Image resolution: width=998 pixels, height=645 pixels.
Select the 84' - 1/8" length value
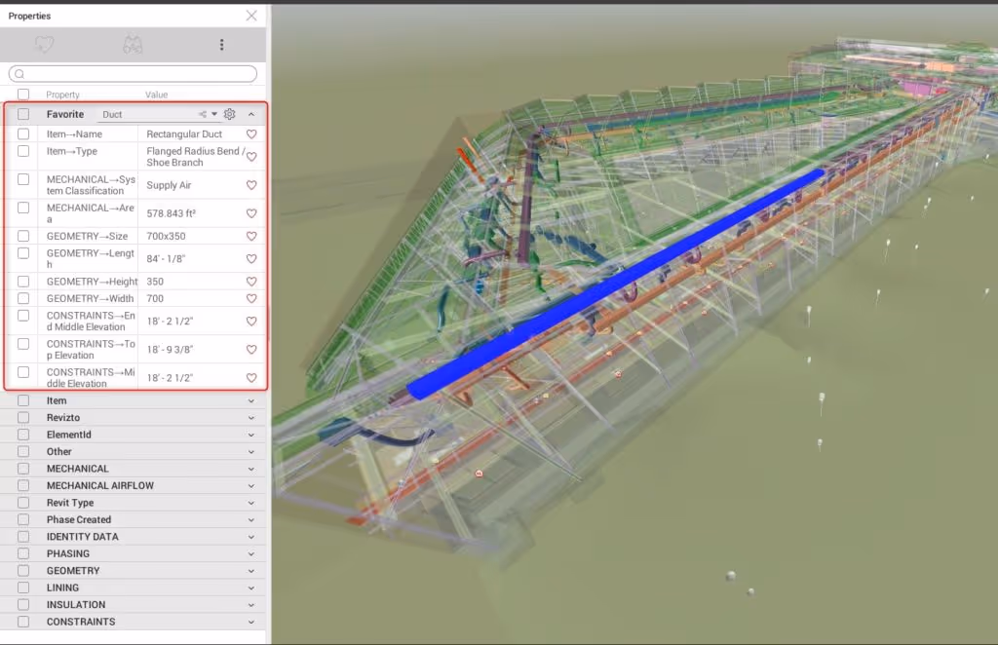click(166, 259)
